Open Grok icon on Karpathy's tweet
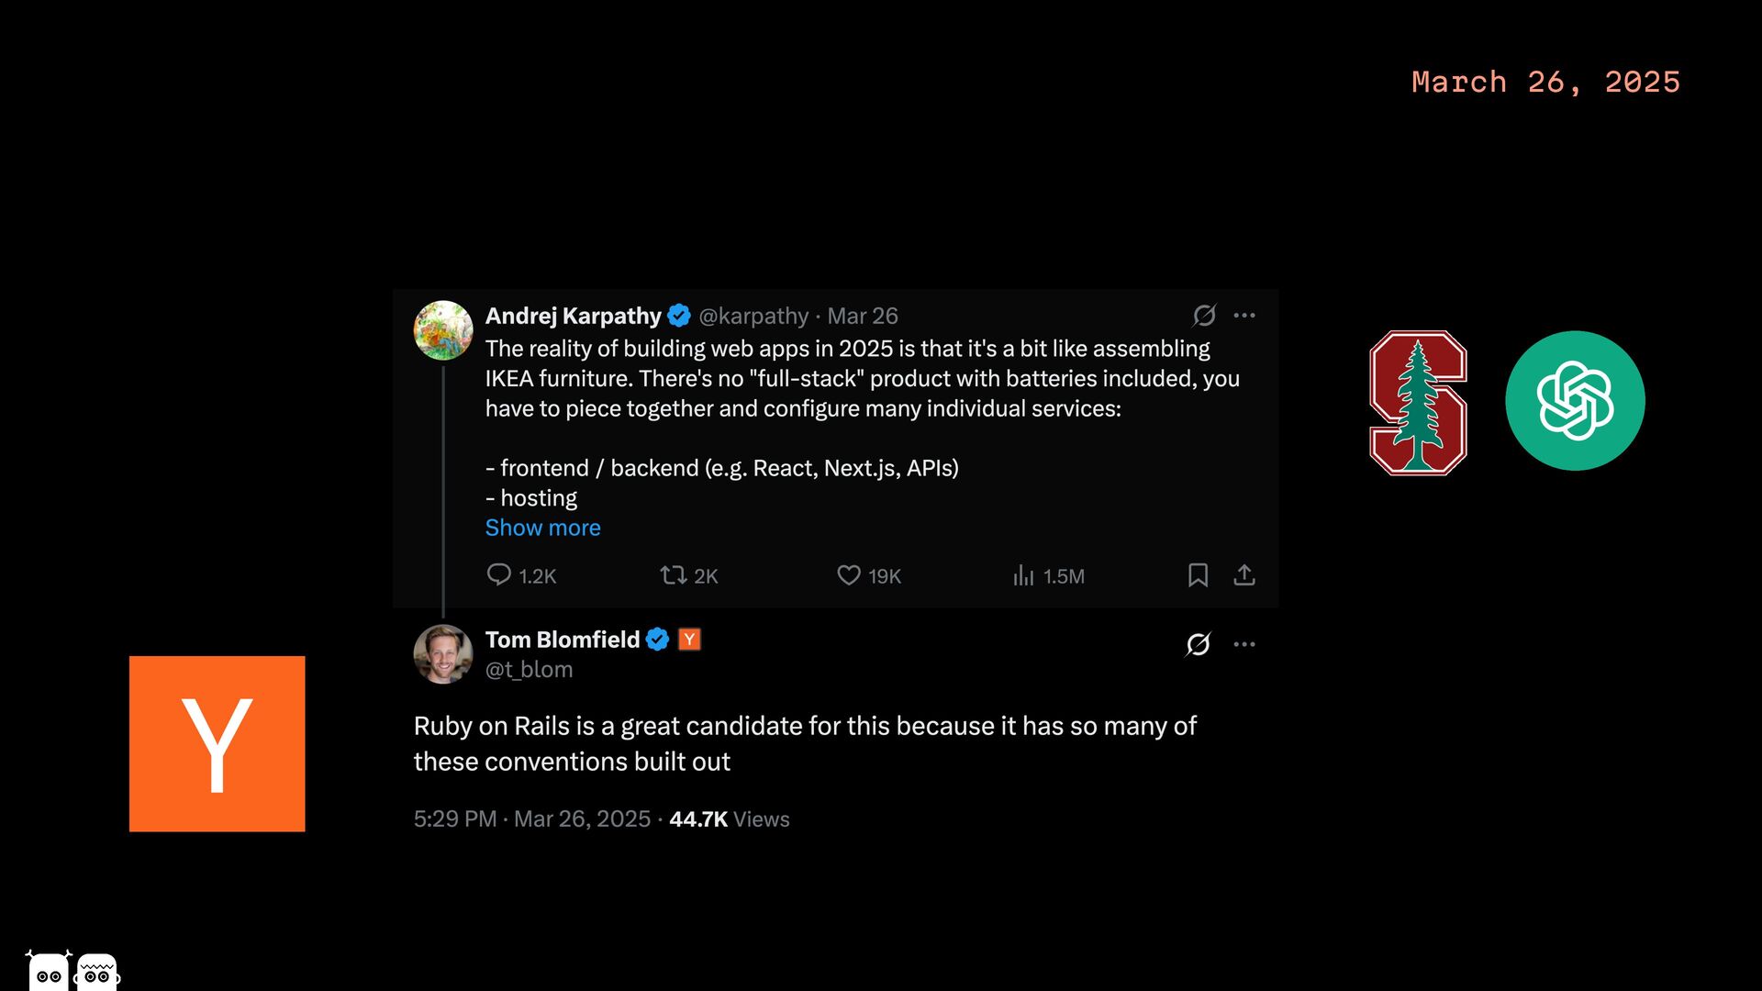 click(1204, 316)
